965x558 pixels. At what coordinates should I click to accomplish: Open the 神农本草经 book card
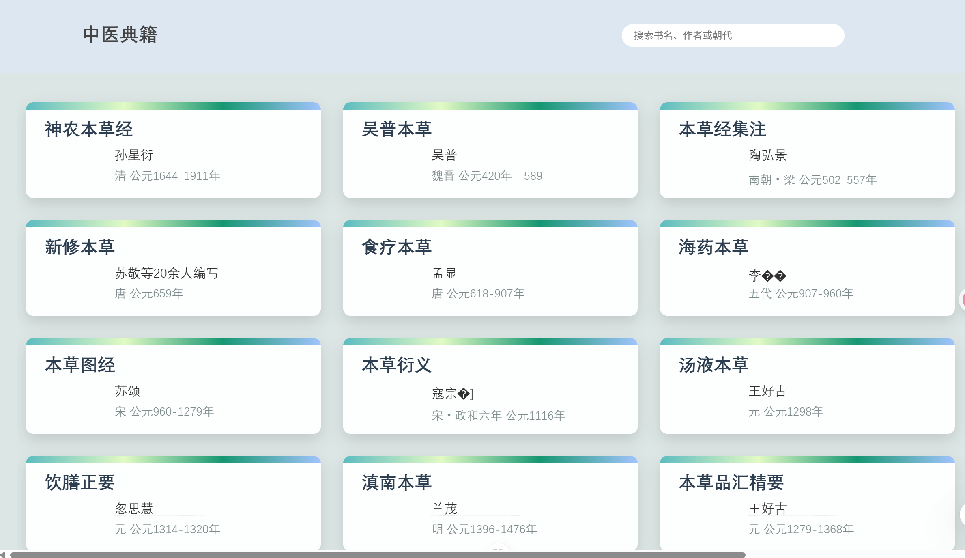coord(173,151)
